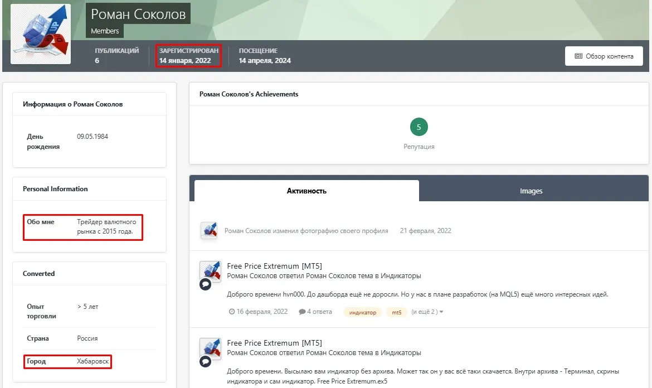The image size is (652, 388).
Task: Click the speech bubble icon beside 4 ответа
Action: tap(302, 312)
